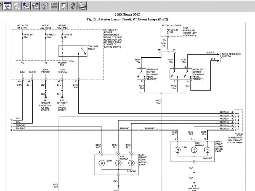This screenshot has width=255, height=191.
Task: Print the diagram using the printer icon
Action: coord(82,6)
